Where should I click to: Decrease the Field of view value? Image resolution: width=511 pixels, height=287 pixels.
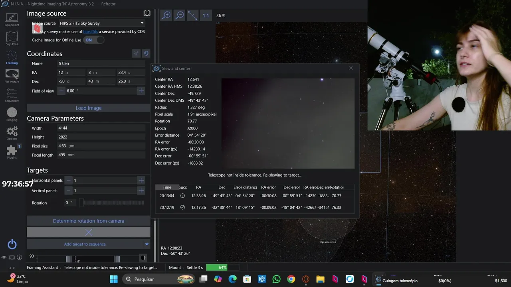click(x=61, y=91)
